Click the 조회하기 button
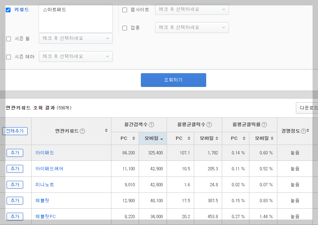This screenshot has height=225, width=318. pyautogui.click(x=174, y=80)
